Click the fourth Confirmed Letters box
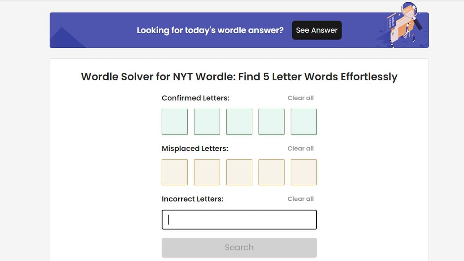This screenshot has width=464, height=261. click(x=271, y=122)
